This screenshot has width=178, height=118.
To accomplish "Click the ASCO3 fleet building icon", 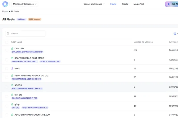I will 12,85.
